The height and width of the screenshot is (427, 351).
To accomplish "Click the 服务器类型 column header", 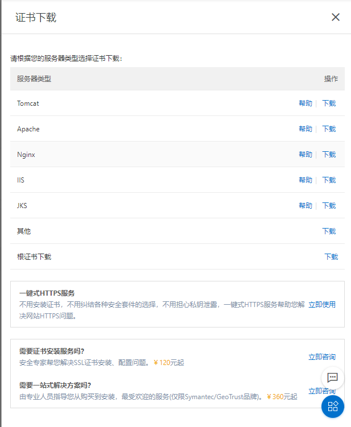I will point(34,79).
